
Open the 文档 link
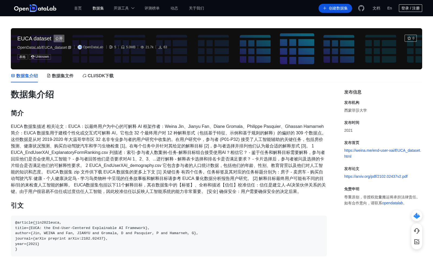click(376, 8)
